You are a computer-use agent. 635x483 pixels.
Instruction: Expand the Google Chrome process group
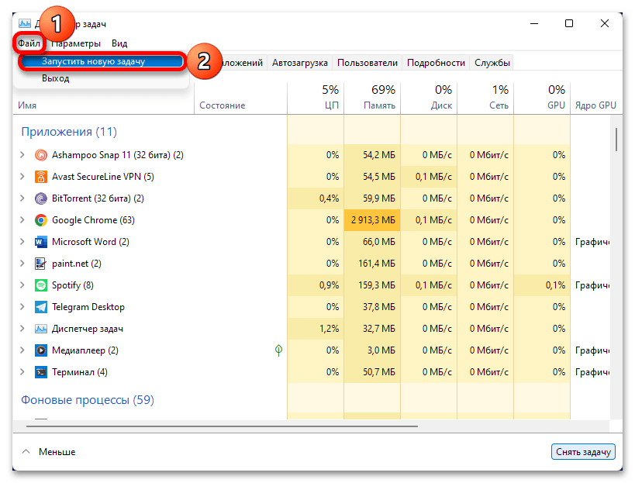pyautogui.click(x=22, y=220)
